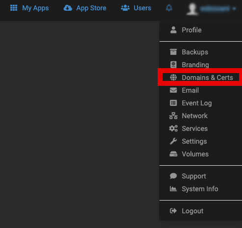View System Info page
242x228 pixels.
pos(201,189)
